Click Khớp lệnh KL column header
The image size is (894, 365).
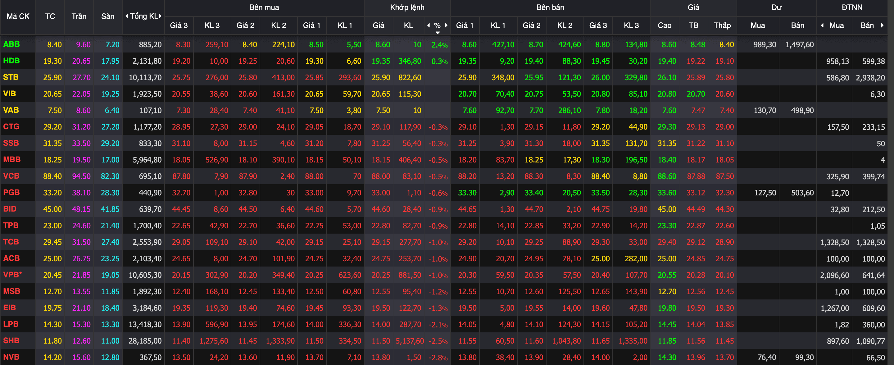(x=408, y=25)
